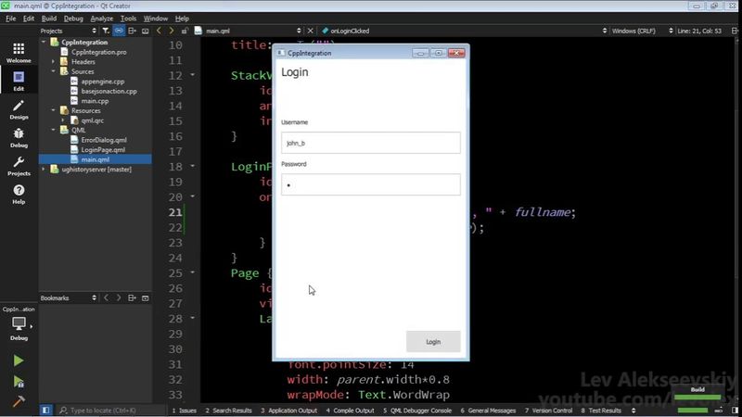Select CppIntegration.pro file
Viewport: 742px width, 417px height.
pyautogui.click(x=99, y=52)
